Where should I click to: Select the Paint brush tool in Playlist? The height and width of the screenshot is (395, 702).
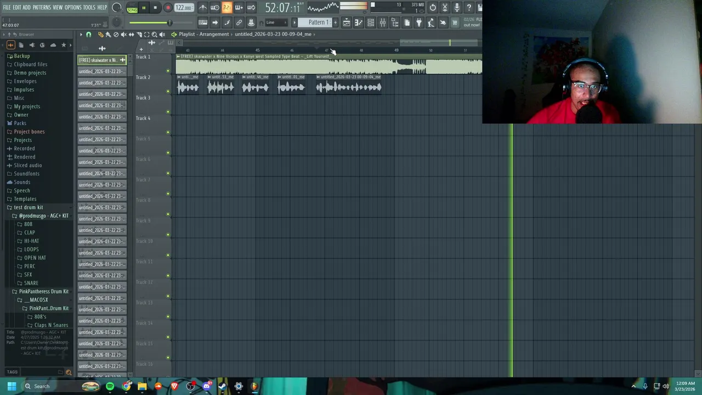click(x=108, y=35)
